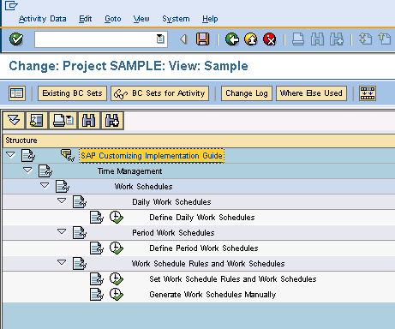Select the Generate Work Schedules Manually text

tap(212, 295)
